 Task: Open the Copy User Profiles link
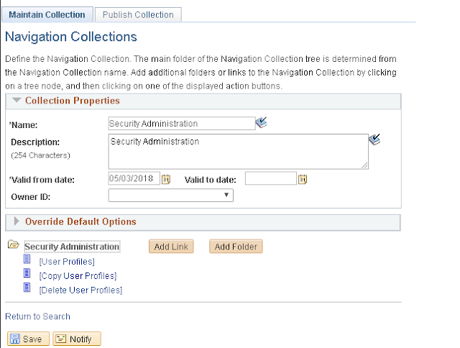[x=78, y=276]
